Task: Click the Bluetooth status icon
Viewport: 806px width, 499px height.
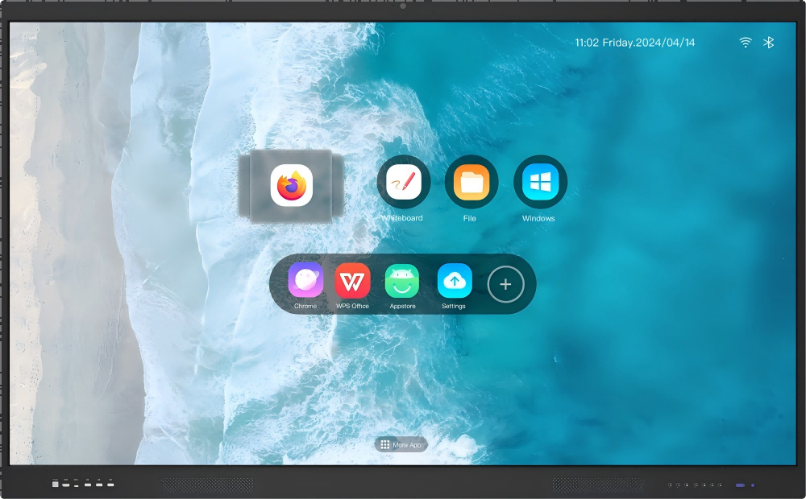Action: point(768,43)
